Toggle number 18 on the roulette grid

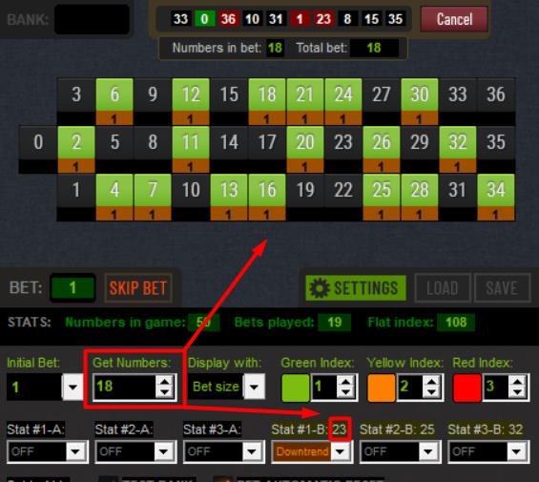267,94
